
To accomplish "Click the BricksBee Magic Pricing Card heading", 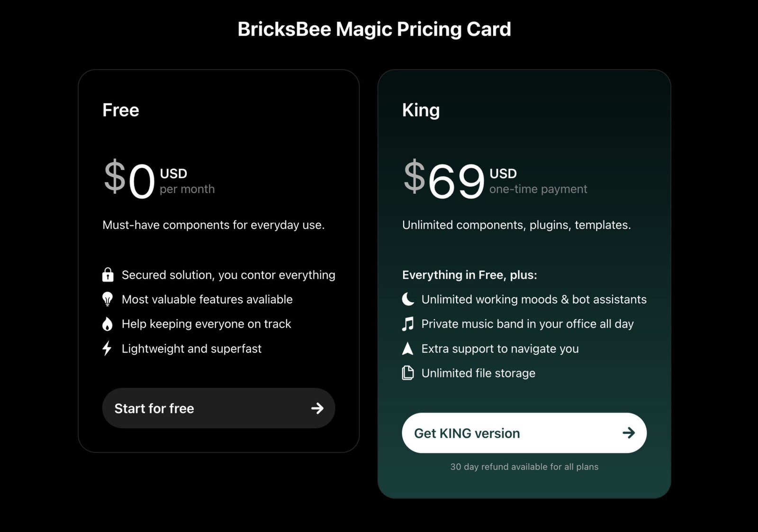I will click(x=374, y=29).
